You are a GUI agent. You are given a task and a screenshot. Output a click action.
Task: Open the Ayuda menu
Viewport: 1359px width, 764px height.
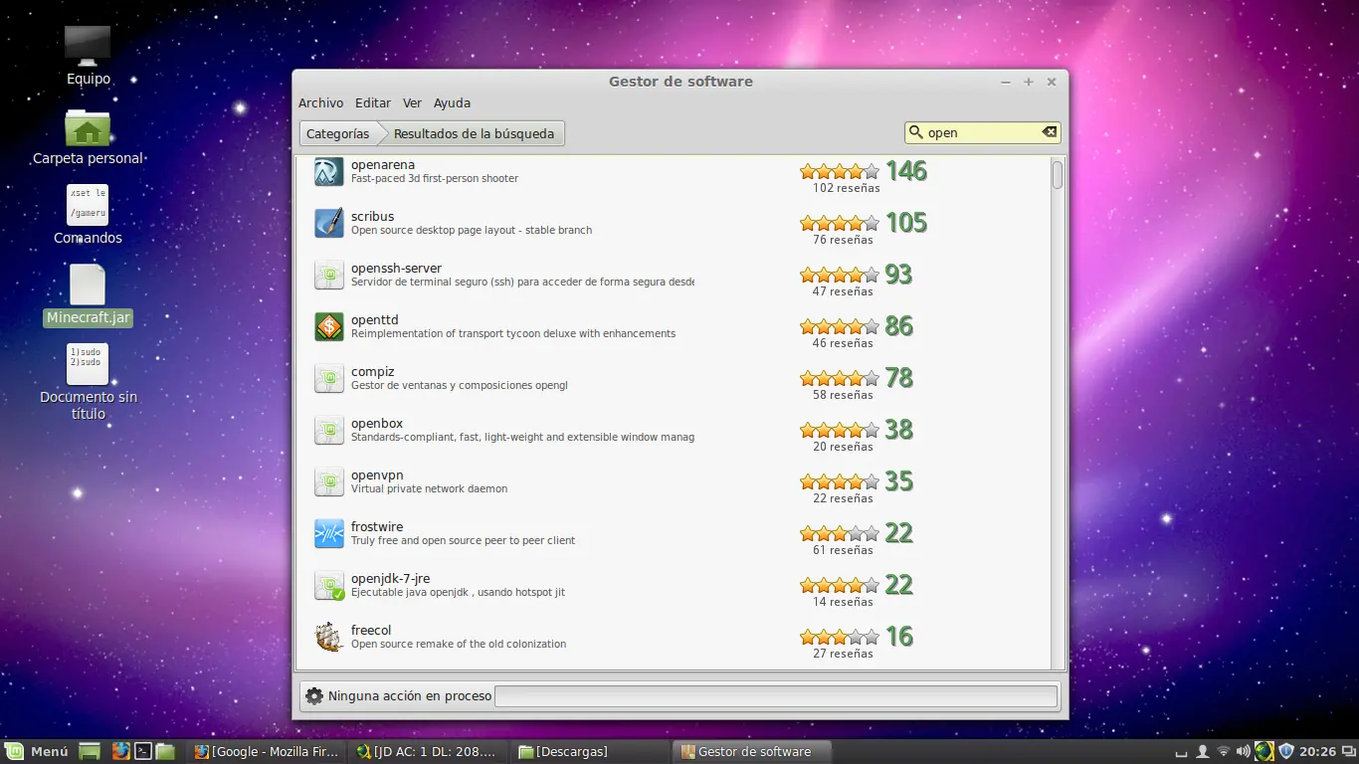[452, 102]
